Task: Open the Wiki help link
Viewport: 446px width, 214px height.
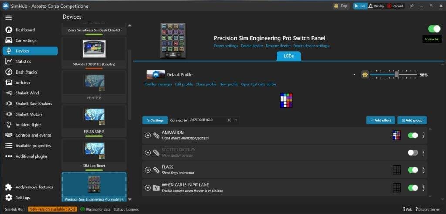Action: [408, 210]
